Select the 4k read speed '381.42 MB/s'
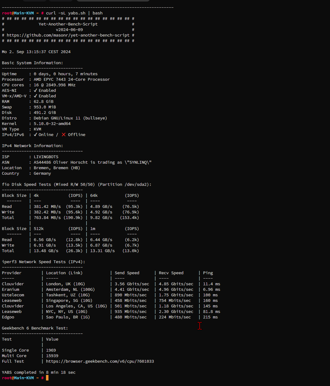Viewport: 330px width, 386px height. click(x=47, y=207)
